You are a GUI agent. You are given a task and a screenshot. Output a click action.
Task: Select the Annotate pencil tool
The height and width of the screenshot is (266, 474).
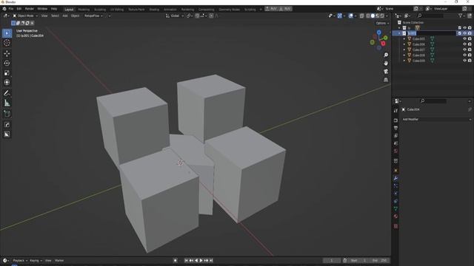click(x=7, y=93)
